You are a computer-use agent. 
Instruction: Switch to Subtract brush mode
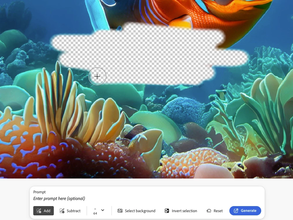(70, 211)
